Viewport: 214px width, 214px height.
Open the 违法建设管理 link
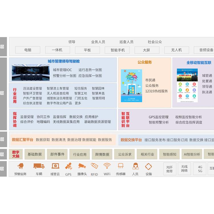click(33, 88)
